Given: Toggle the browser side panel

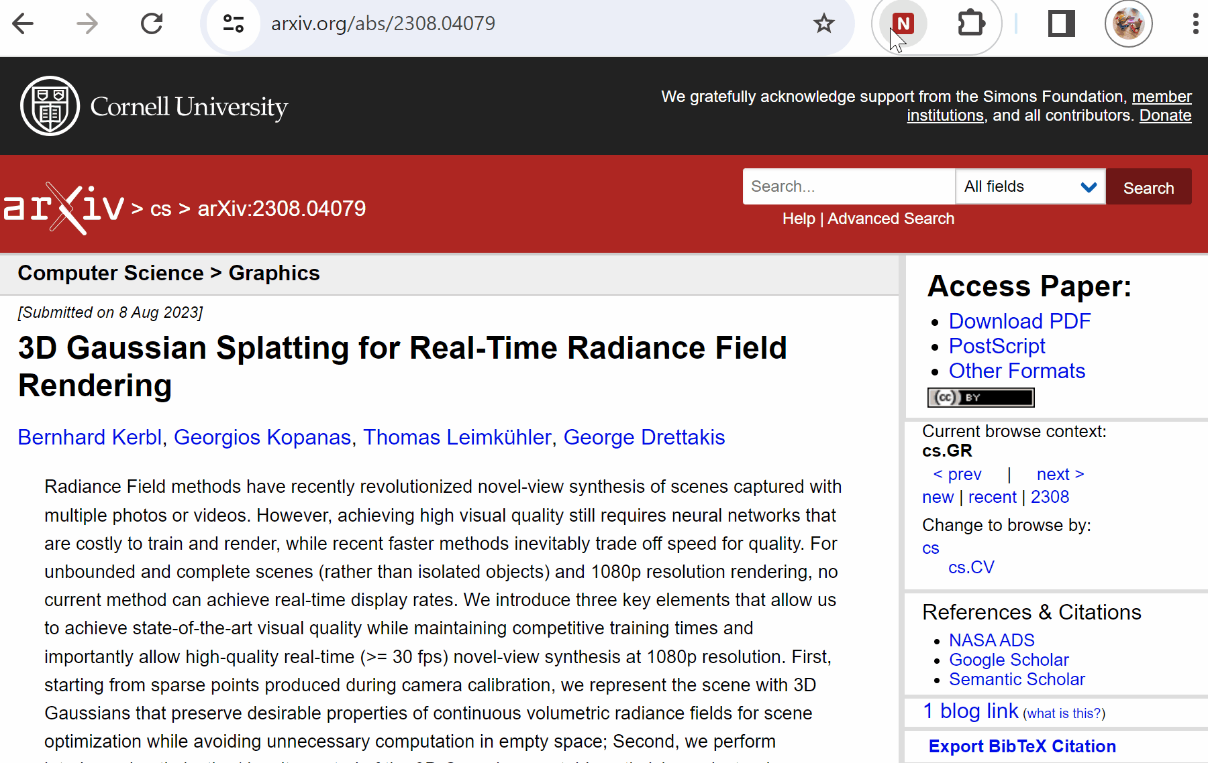Looking at the screenshot, I should [x=1061, y=24].
